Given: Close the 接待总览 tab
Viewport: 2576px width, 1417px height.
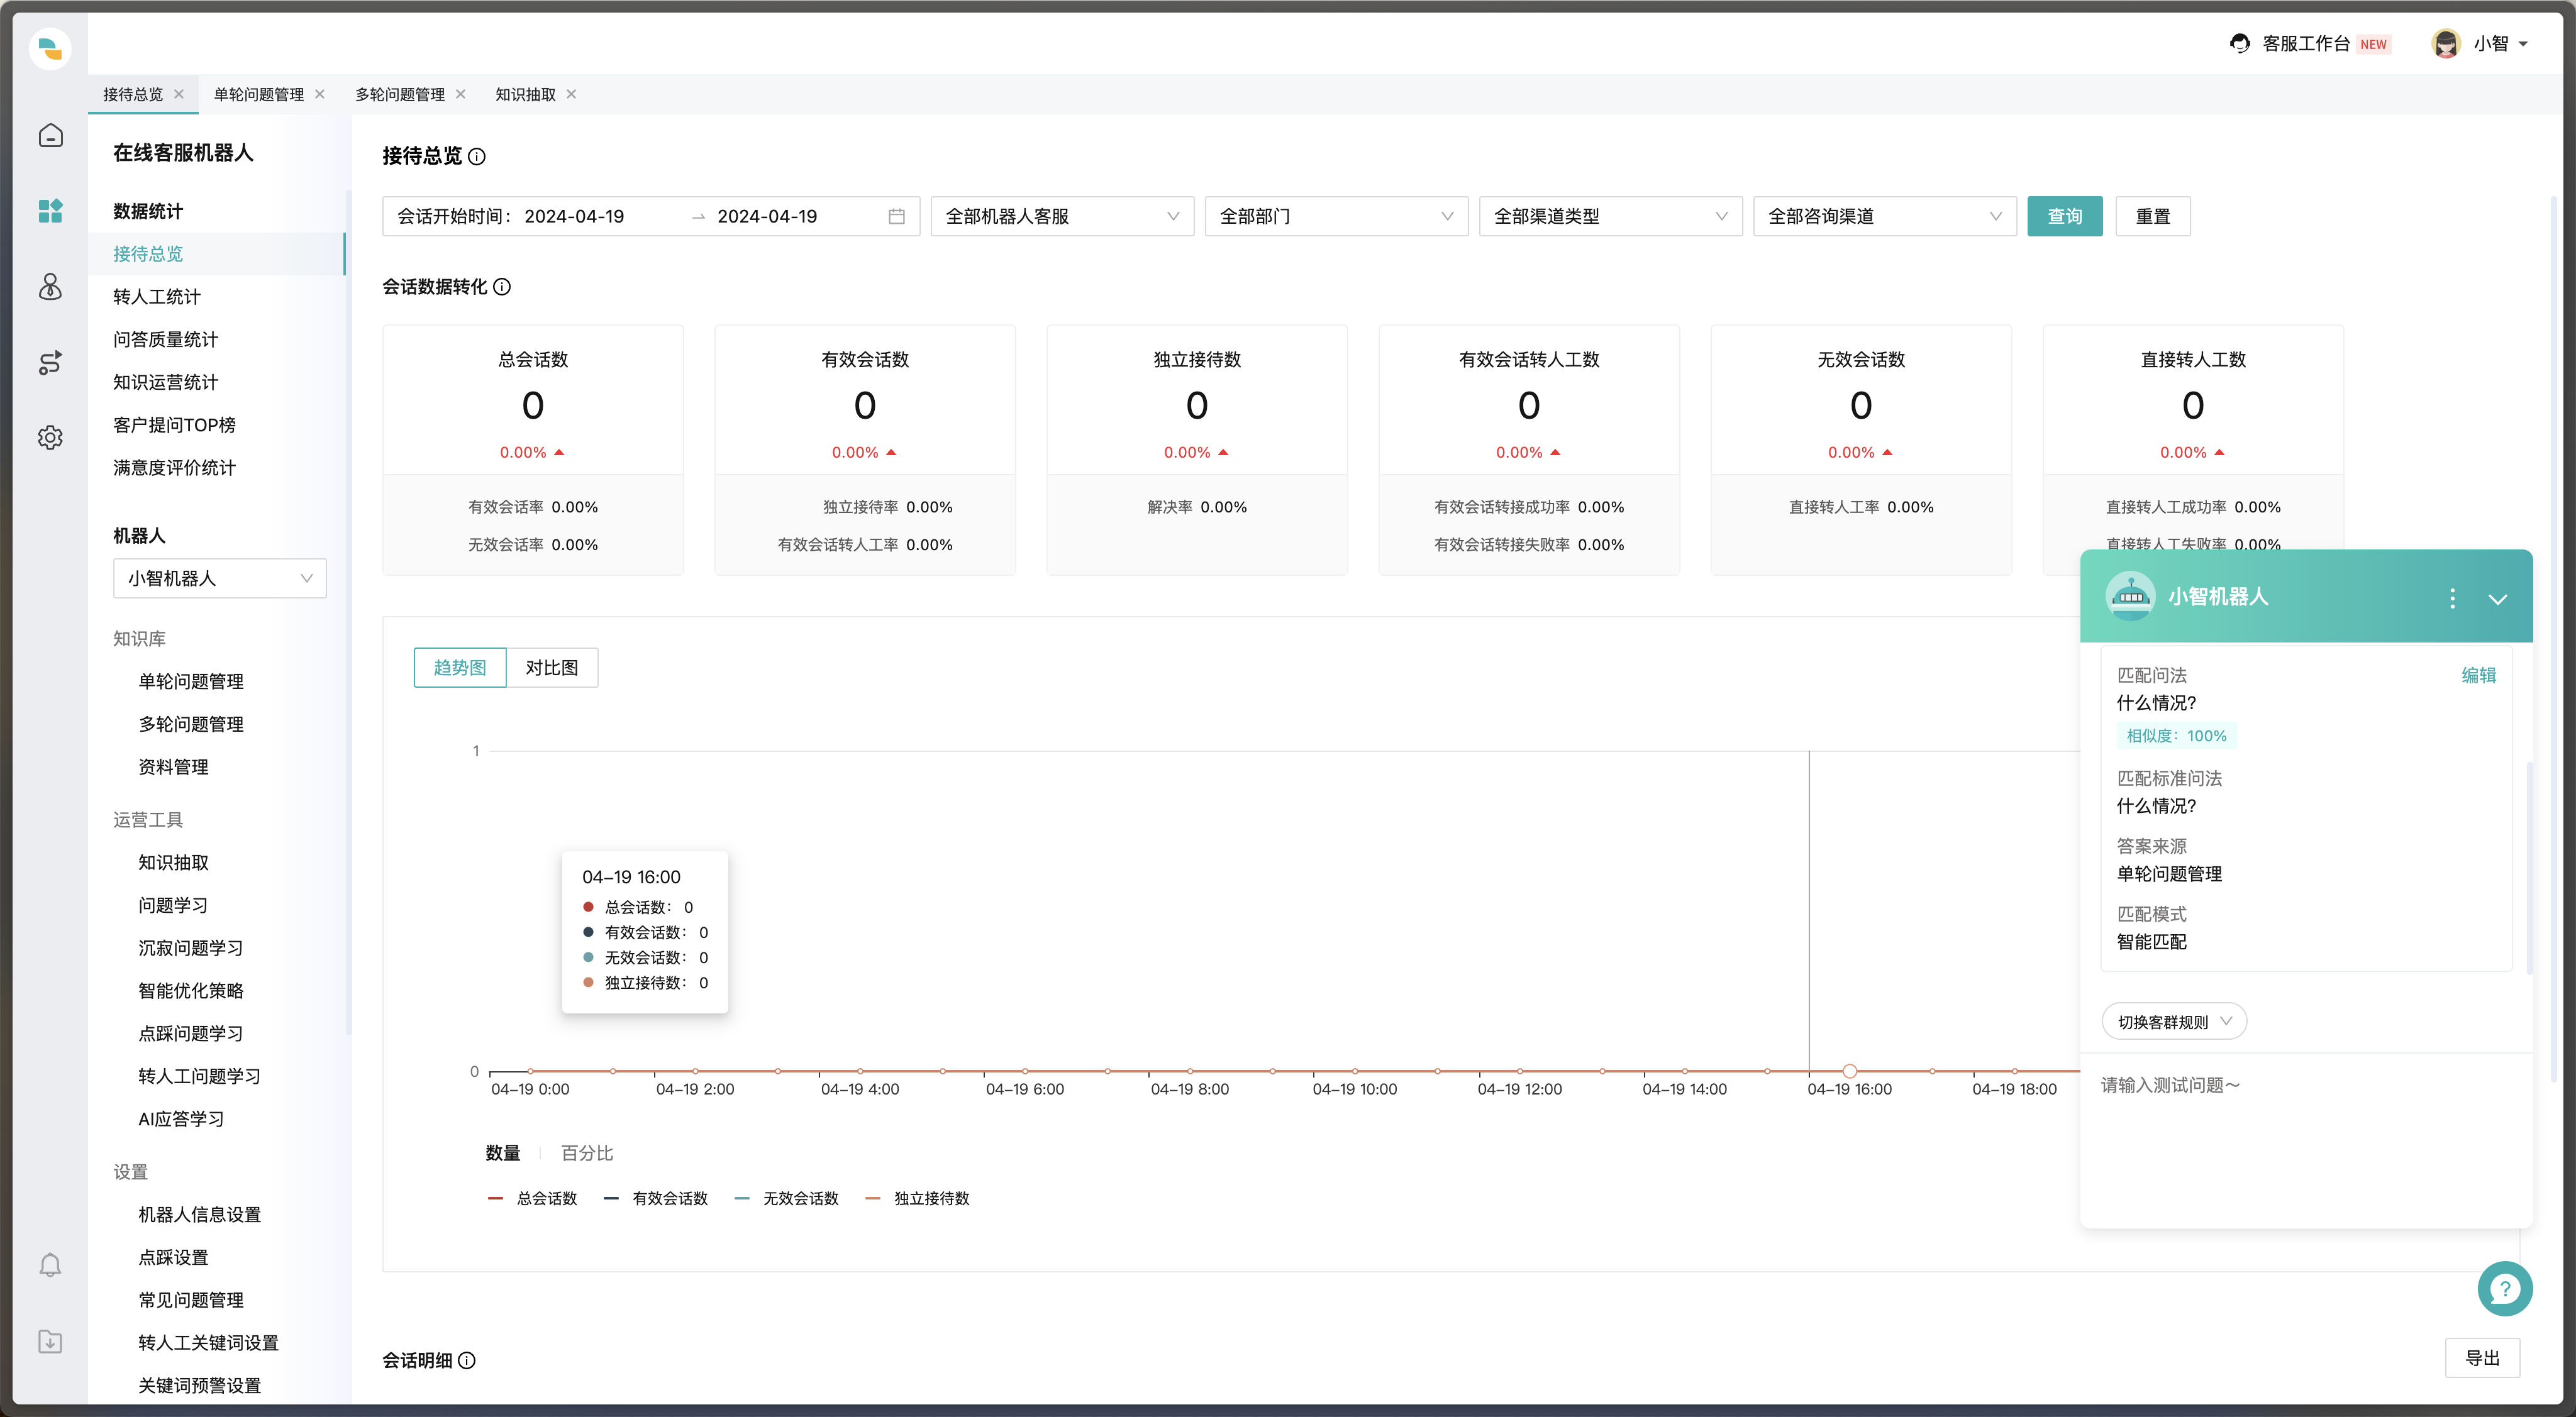Looking at the screenshot, I should (179, 94).
